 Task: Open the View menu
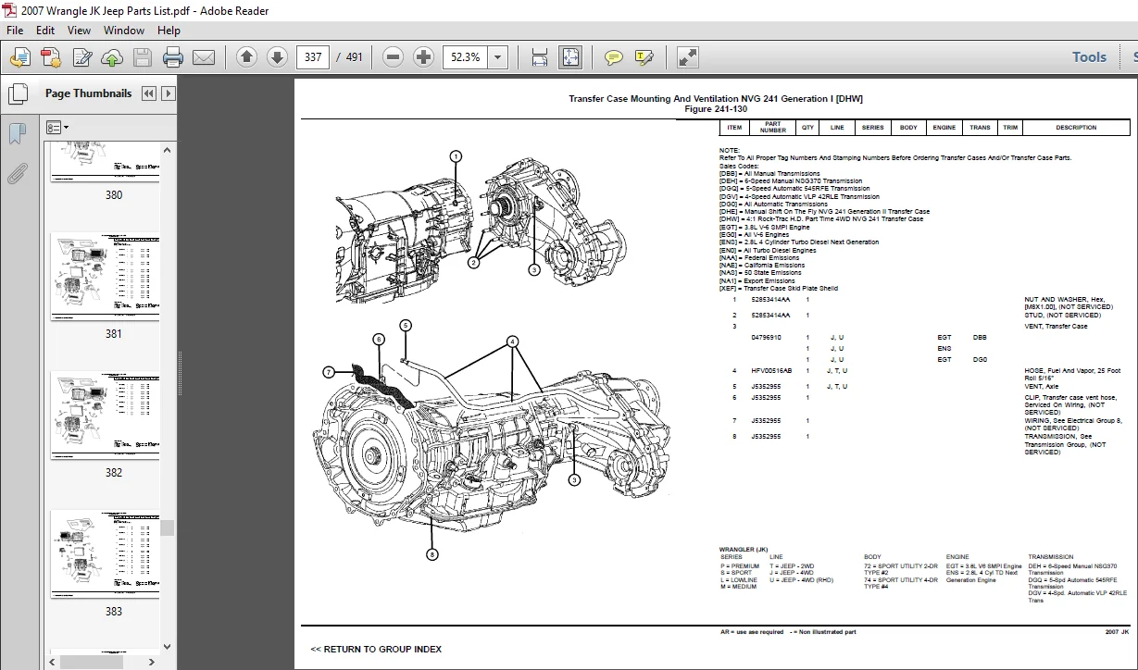[78, 30]
